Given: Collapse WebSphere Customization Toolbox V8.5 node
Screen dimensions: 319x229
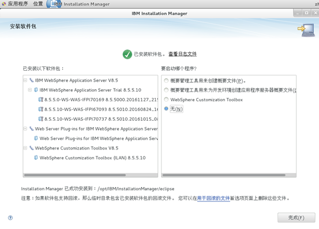Looking at the screenshot, I should tap(25, 148).
